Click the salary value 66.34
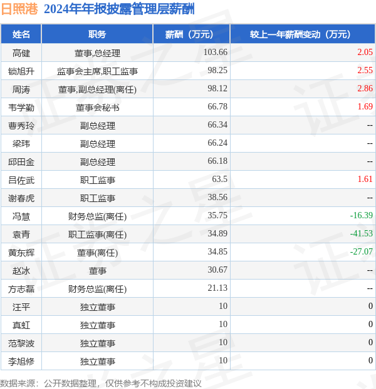 217,124
